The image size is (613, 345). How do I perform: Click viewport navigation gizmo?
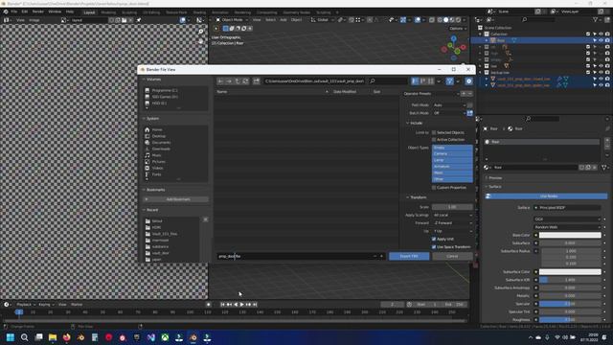tap(453, 48)
